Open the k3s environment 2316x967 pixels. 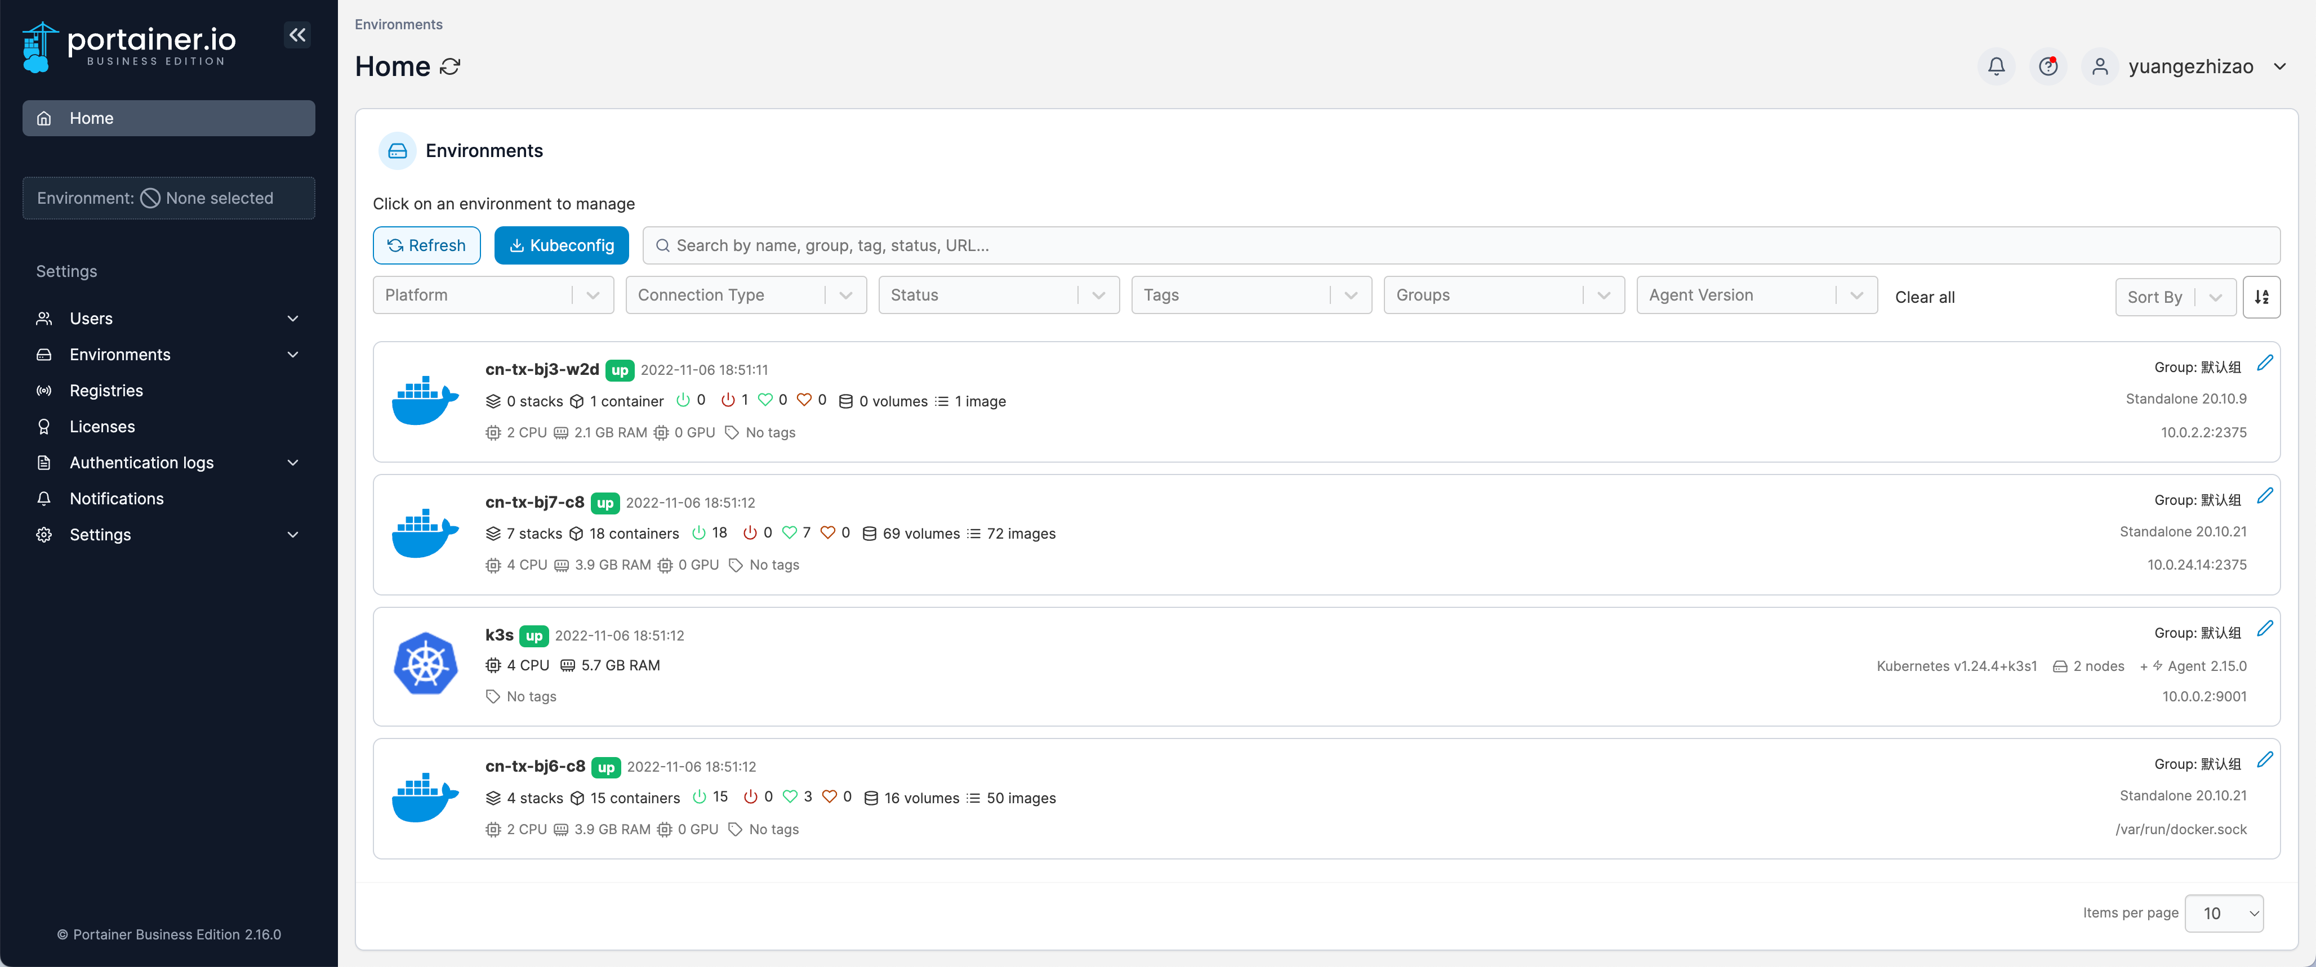(x=1326, y=667)
